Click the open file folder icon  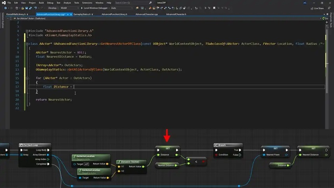23,8
